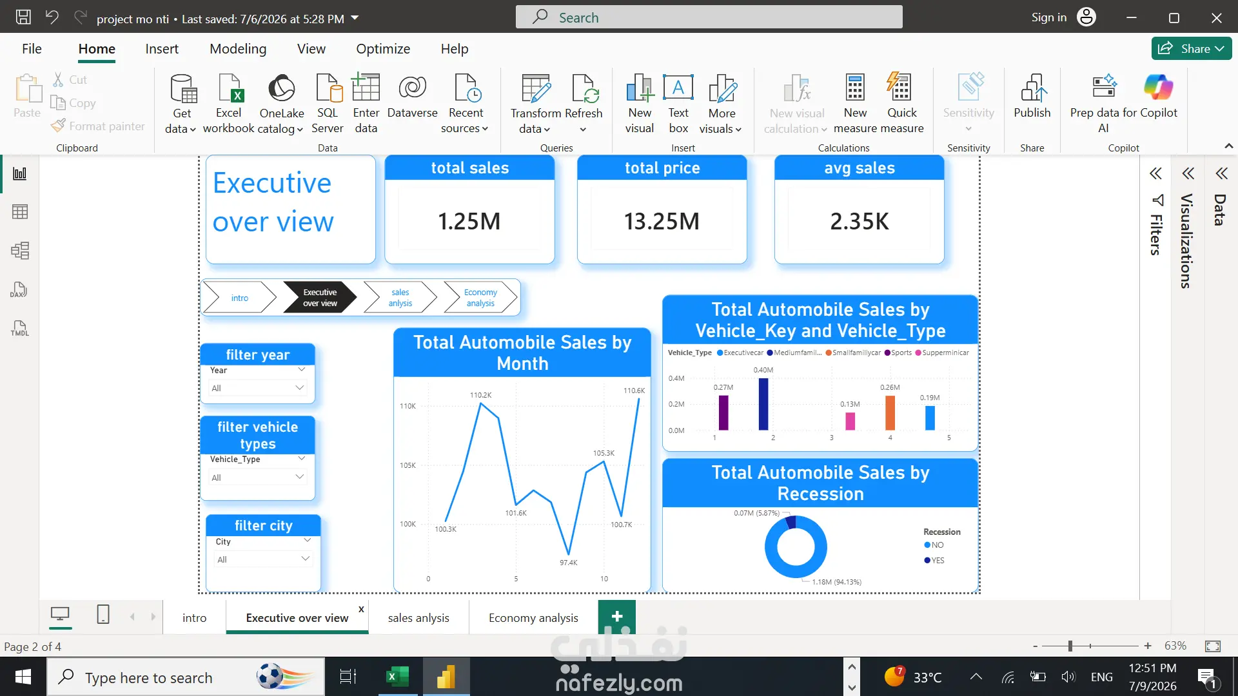Switch to the Optimize ribbon tab
The width and height of the screenshot is (1238, 696).
[383, 49]
